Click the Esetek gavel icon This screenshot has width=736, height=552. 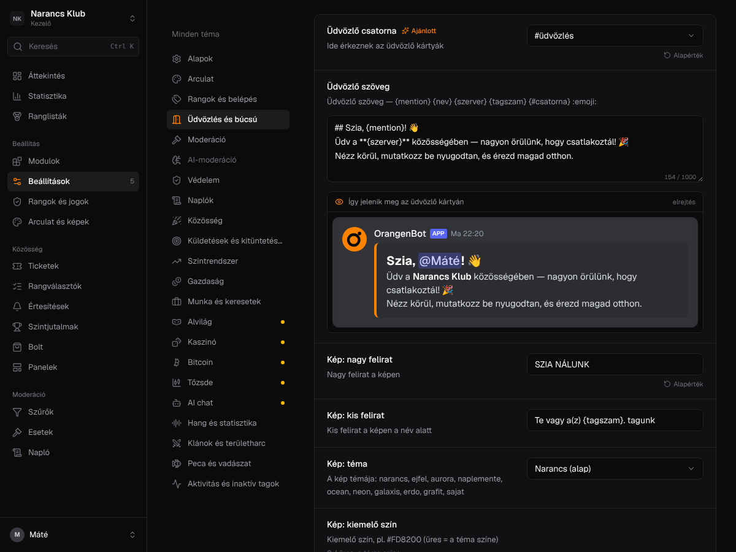tap(17, 432)
